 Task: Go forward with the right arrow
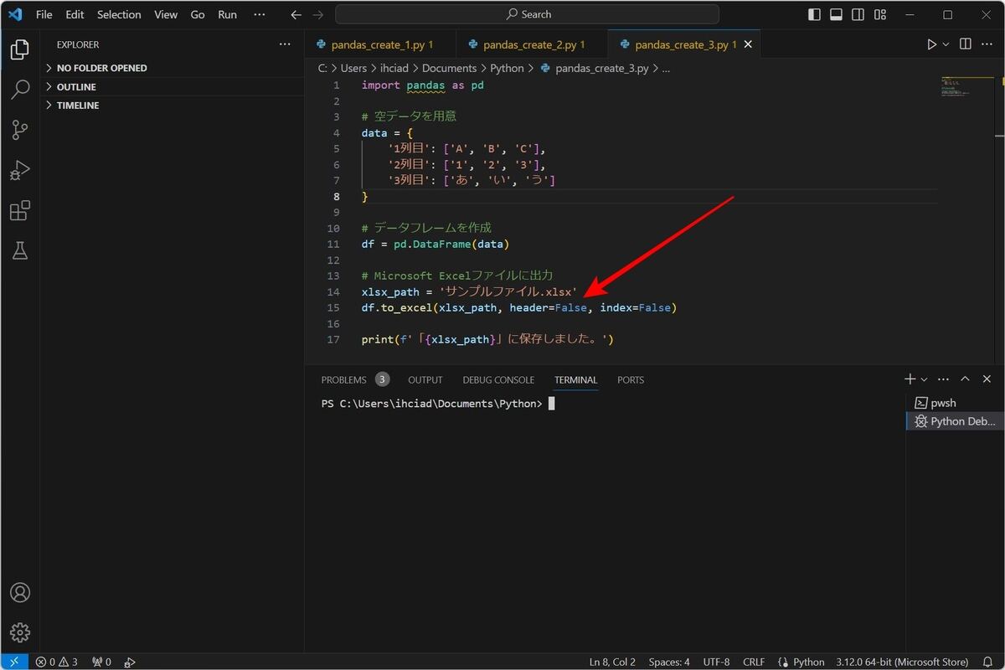tap(317, 14)
